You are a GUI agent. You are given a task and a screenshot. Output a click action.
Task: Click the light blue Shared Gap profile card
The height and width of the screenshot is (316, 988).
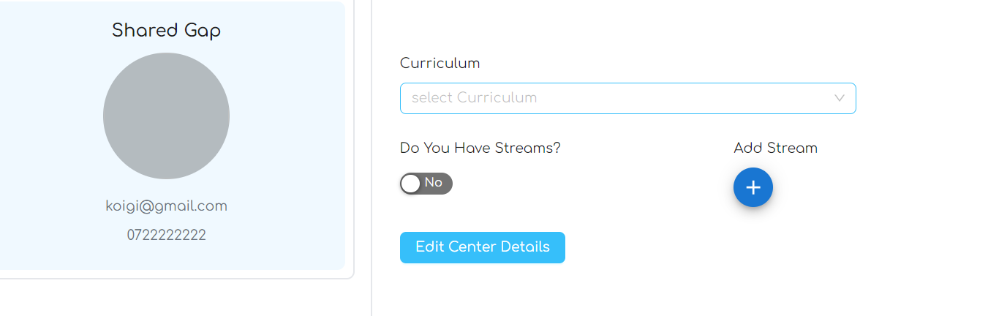pyautogui.click(x=51, y=146)
